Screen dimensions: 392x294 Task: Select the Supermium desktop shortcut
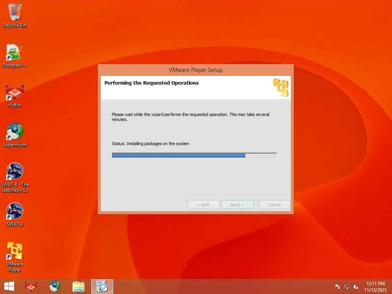[x=15, y=135]
